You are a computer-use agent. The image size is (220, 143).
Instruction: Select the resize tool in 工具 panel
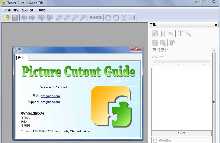[155, 34]
